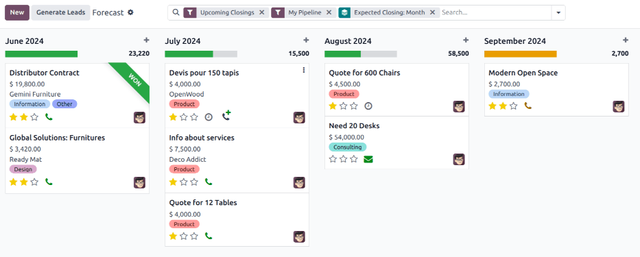This screenshot has height=257, width=640.
Task: Remove the My Pipeline filter
Action: tap(329, 12)
